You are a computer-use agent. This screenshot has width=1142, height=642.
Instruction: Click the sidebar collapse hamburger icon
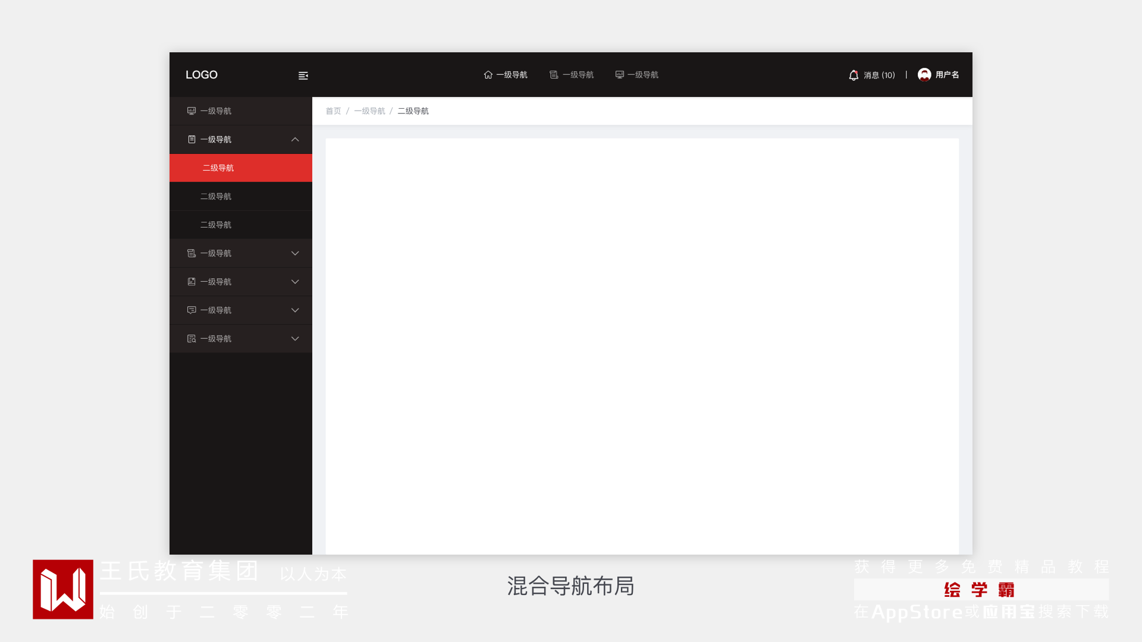[x=303, y=75]
